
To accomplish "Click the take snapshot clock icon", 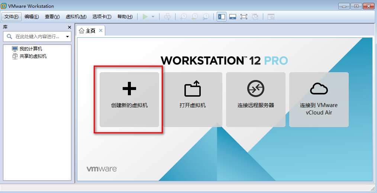I will coord(183,17).
